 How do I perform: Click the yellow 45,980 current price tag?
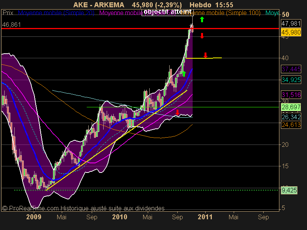tap(291, 32)
